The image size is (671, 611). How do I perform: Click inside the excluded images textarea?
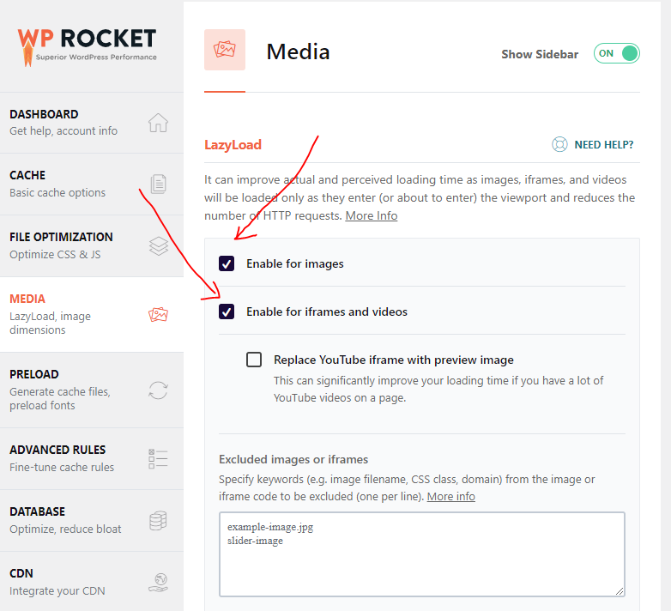point(422,554)
